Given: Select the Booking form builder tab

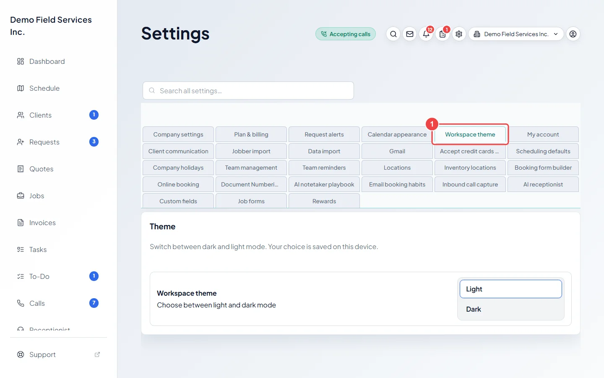Looking at the screenshot, I should pyautogui.click(x=543, y=168).
